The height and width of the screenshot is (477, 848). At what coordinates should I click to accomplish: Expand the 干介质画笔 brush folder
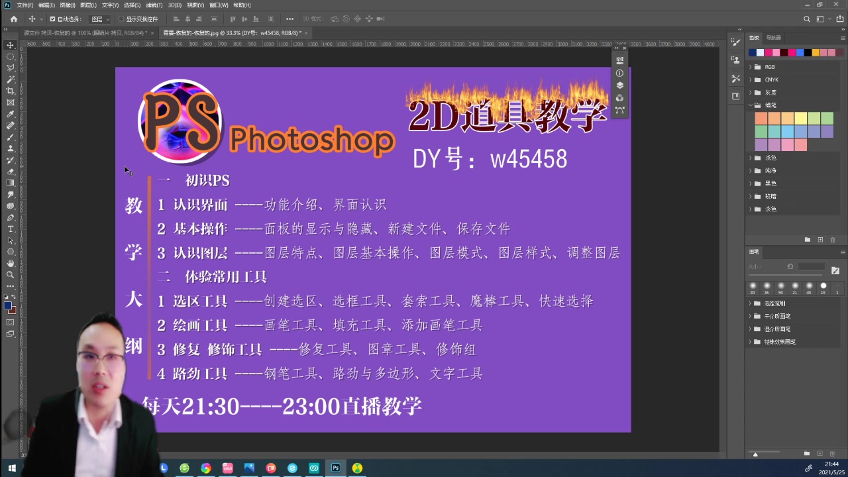coord(751,316)
